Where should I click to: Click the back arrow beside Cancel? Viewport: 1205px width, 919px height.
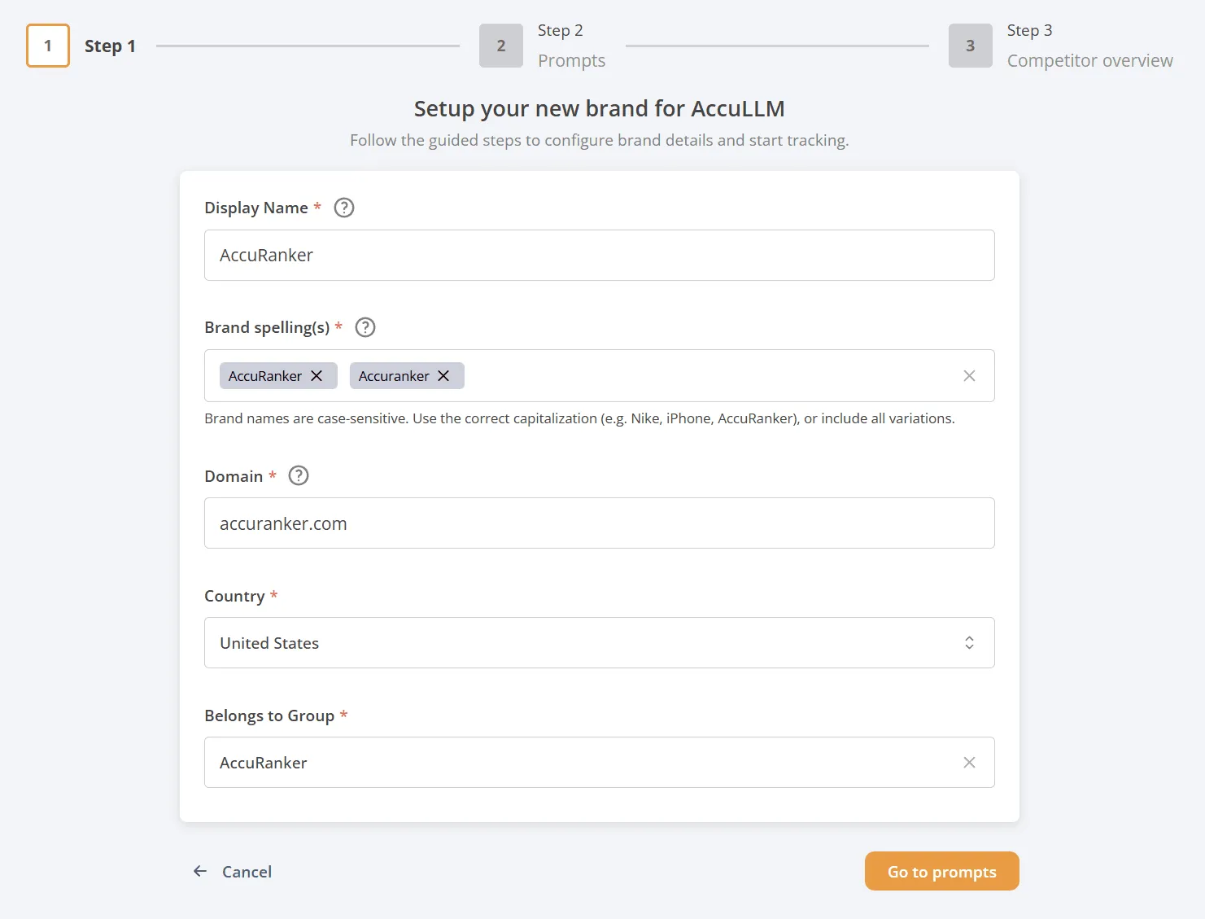click(x=200, y=871)
